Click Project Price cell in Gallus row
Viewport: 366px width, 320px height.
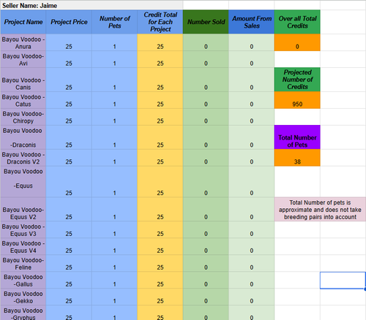[69, 280]
